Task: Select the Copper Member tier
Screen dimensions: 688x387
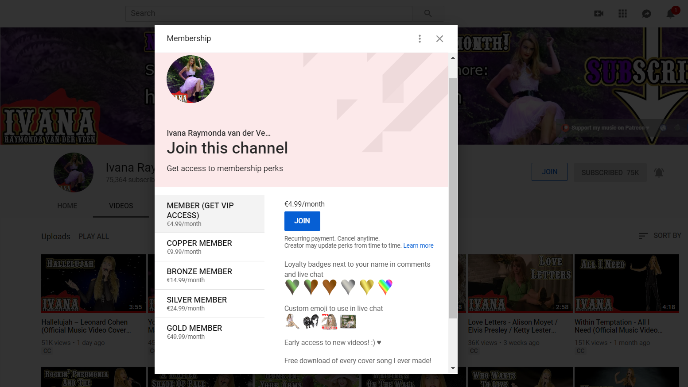Action: 210,247
